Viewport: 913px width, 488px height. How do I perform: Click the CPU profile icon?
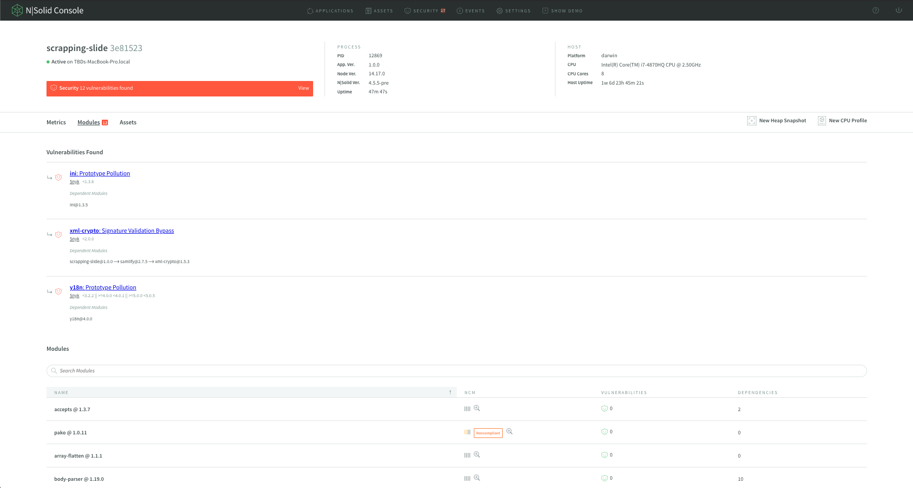tap(822, 121)
